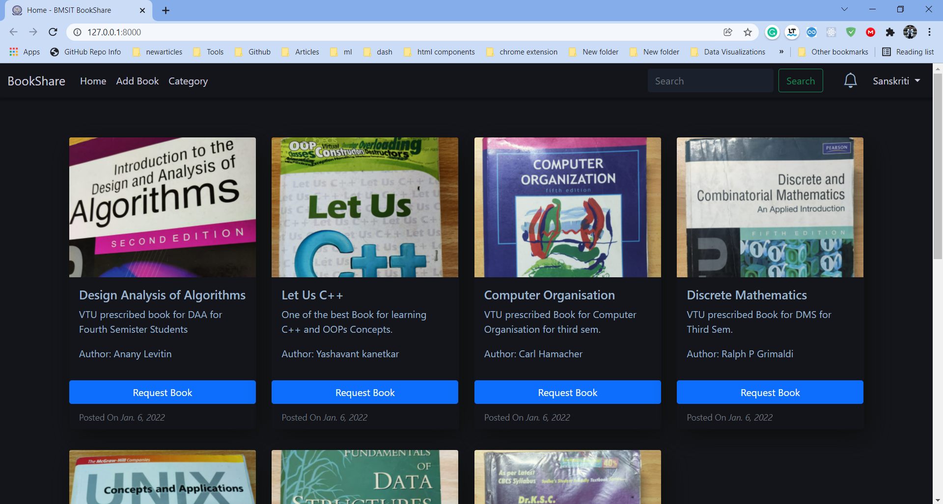Reload the page with refresh icon
The image size is (943, 504).
pos(53,32)
